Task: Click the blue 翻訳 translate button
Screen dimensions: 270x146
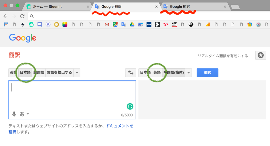Action: pyautogui.click(x=208, y=72)
